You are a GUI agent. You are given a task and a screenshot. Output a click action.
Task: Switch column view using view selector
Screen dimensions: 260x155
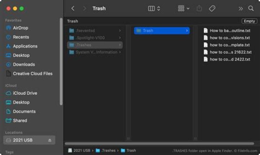point(154,8)
